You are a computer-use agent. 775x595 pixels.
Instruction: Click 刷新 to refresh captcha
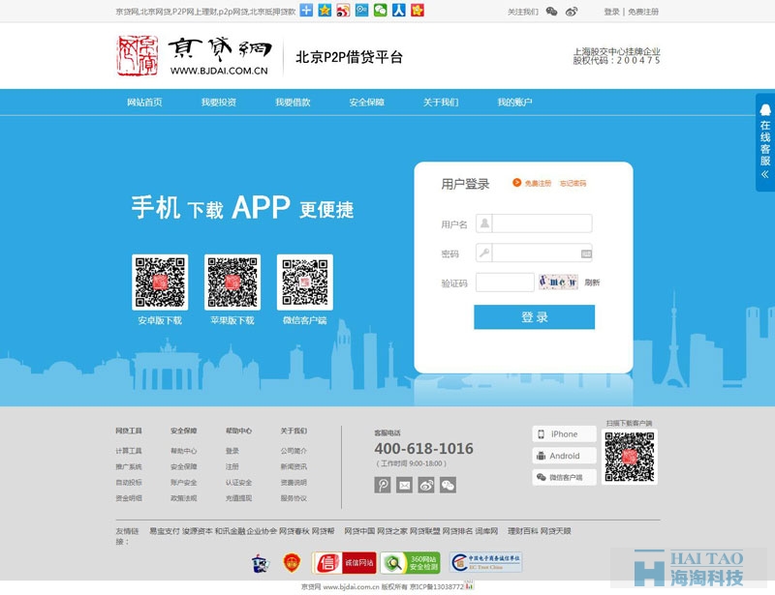pyautogui.click(x=592, y=283)
